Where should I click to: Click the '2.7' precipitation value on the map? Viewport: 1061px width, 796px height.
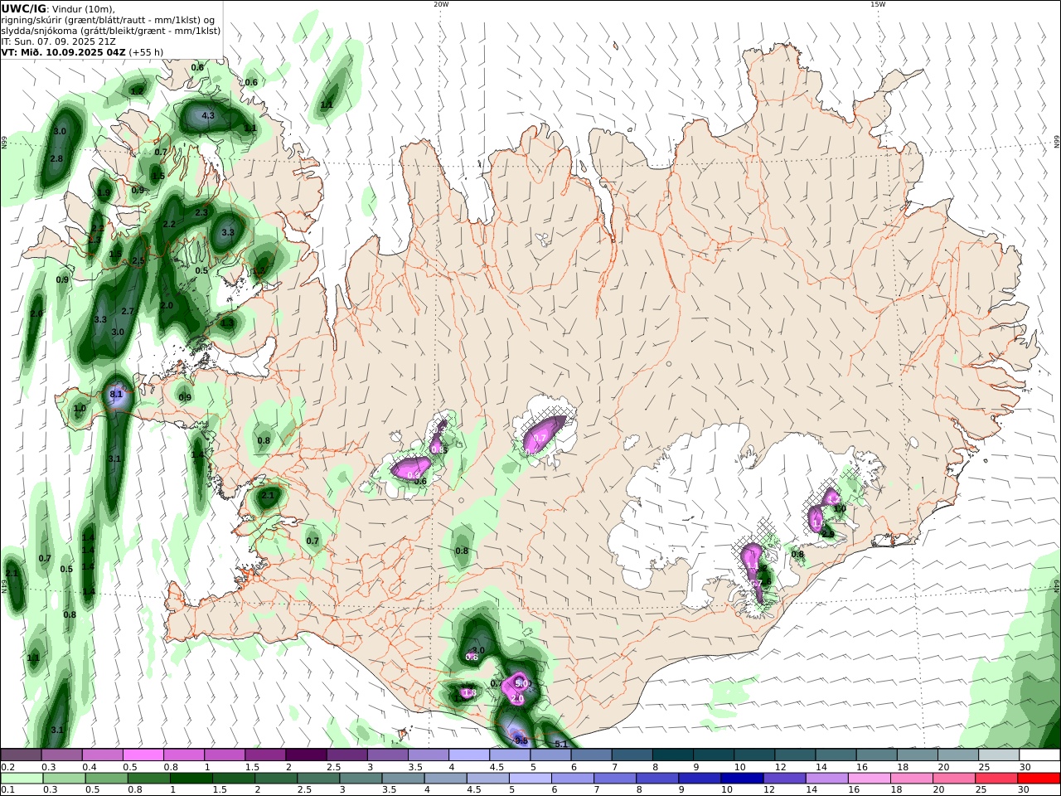pyautogui.click(x=128, y=311)
